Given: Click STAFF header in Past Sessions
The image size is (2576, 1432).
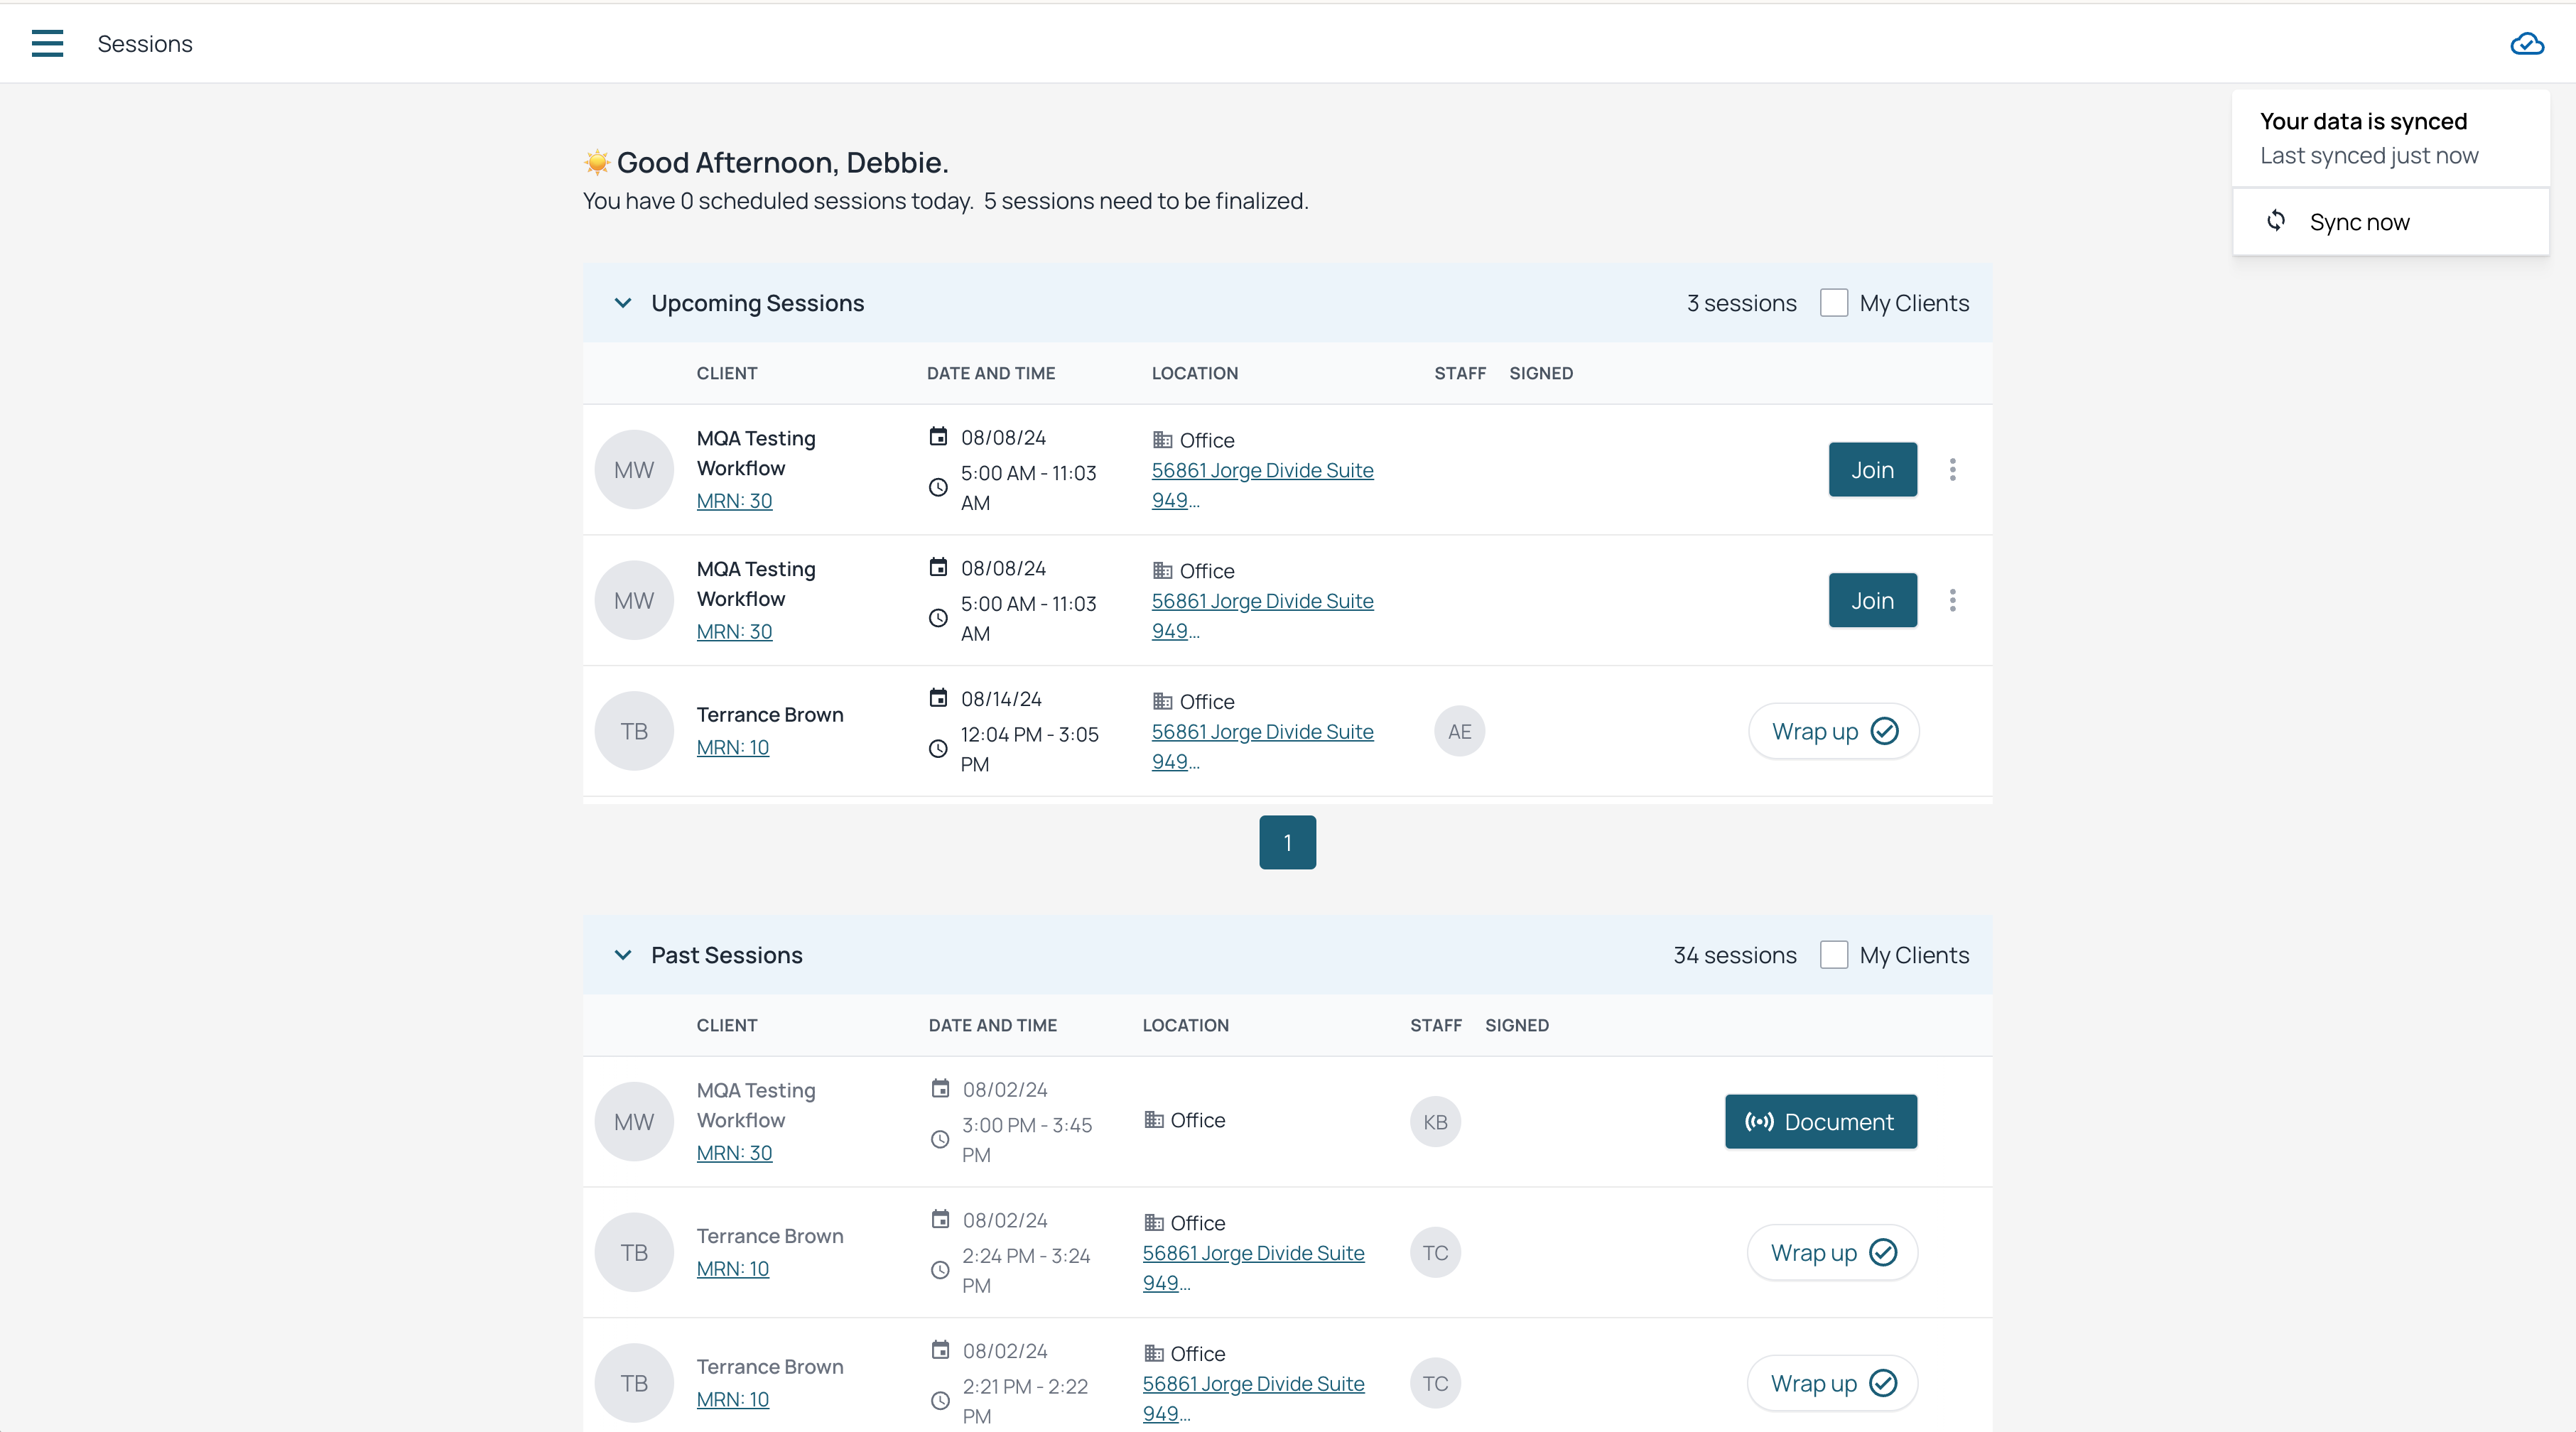Looking at the screenshot, I should (1436, 1025).
